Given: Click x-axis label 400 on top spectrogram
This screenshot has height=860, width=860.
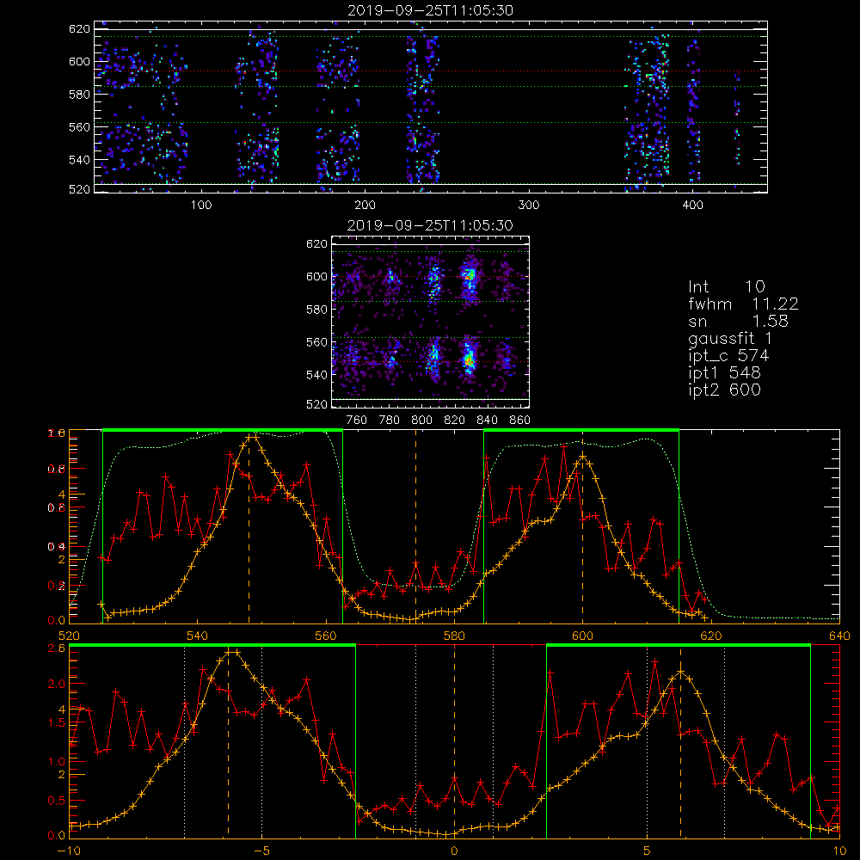Looking at the screenshot, I should [692, 206].
